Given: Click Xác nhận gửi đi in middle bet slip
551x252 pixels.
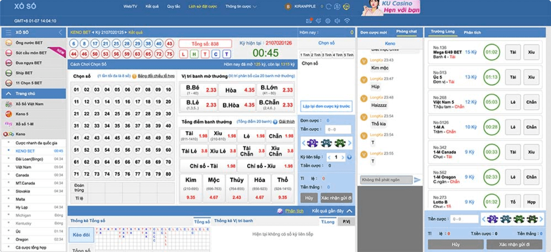Looking at the screenshot, I should (x=337, y=198).
